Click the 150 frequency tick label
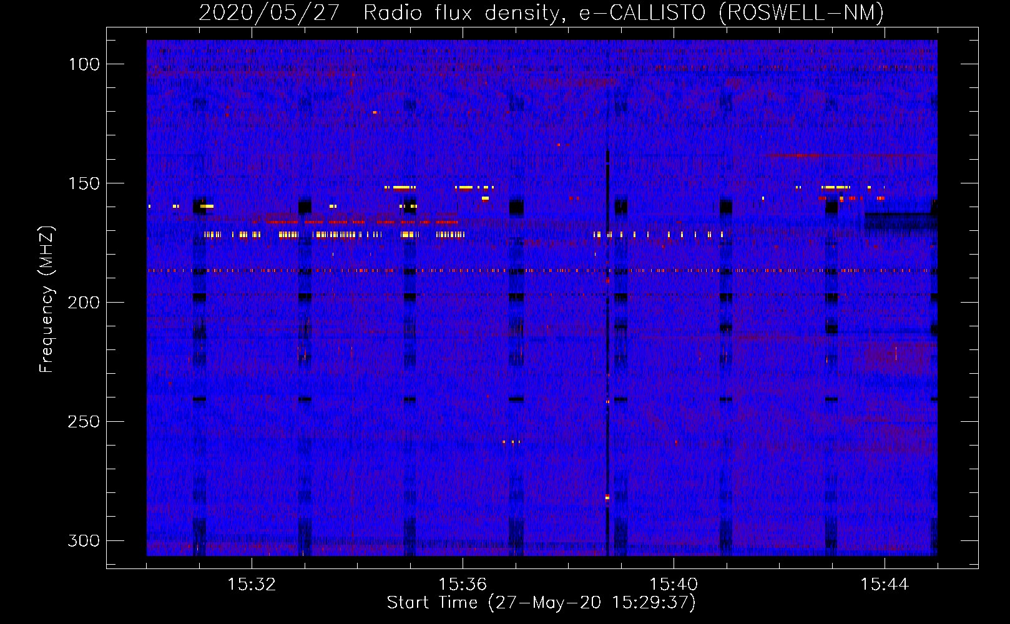Screen dimensions: 1010x624 click(x=84, y=183)
